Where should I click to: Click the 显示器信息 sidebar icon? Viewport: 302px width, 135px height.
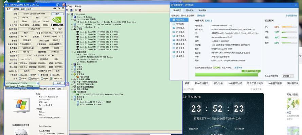(174, 40)
